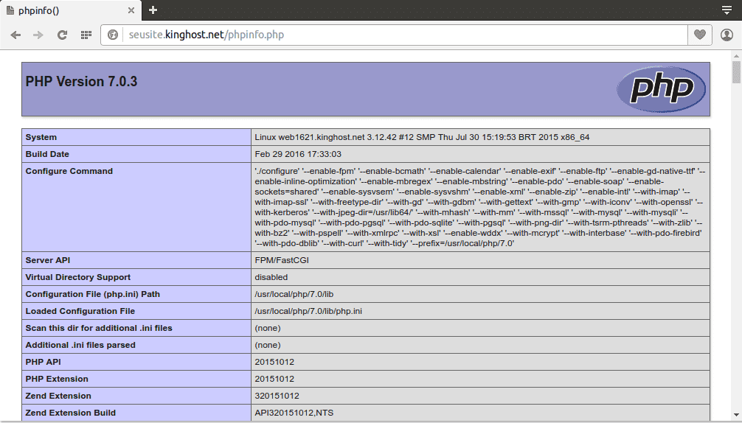The height and width of the screenshot is (423, 742).
Task: Click (none) in Additional .ini files parsed row
Action: pyautogui.click(x=268, y=345)
